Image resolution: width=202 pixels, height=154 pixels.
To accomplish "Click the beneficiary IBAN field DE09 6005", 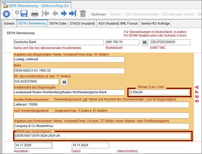I will tap(69, 71).
